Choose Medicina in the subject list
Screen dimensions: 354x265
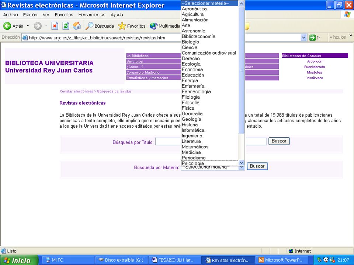tap(210, 152)
